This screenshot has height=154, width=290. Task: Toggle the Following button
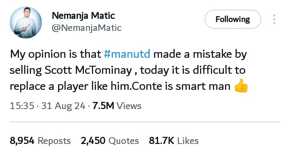coord(233,19)
